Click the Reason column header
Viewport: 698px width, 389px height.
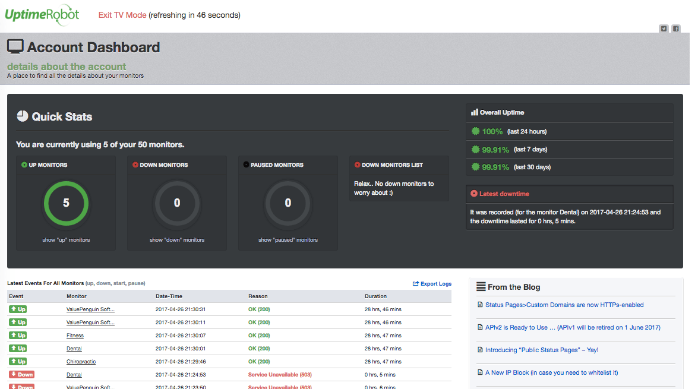[x=258, y=296]
